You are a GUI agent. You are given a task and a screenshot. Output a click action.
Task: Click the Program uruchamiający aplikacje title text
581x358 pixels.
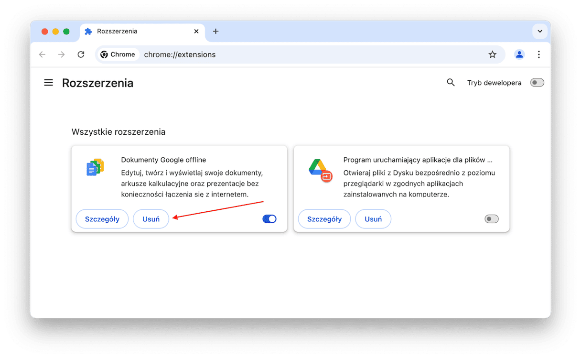point(418,160)
